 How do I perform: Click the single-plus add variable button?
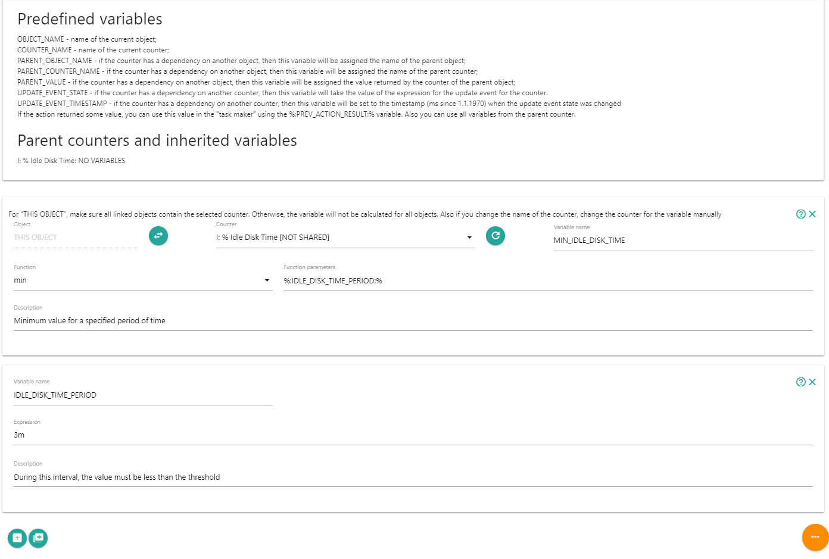17,538
